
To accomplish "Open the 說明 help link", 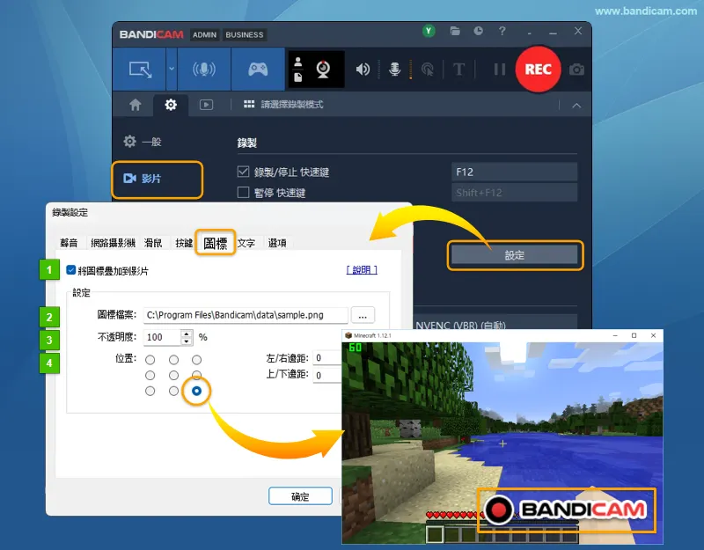I will [362, 270].
